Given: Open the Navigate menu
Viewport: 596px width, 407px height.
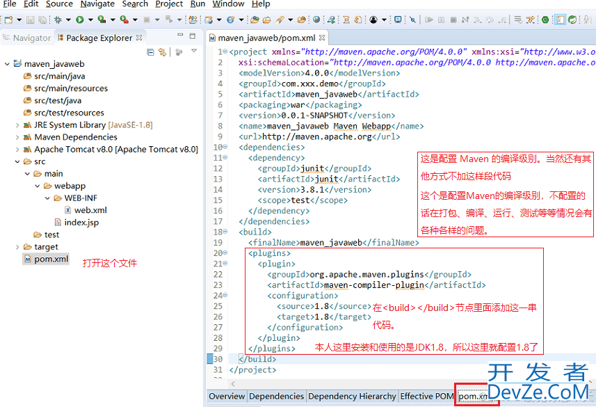Looking at the screenshot, I should [x=97, y=3].
